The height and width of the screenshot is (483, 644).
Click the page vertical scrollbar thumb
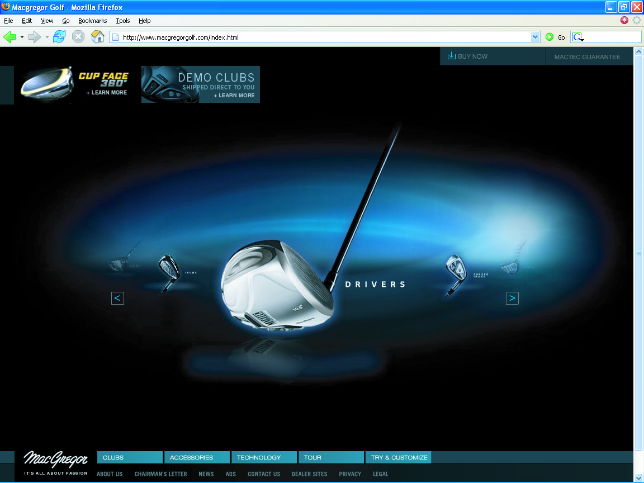(638, 254)
